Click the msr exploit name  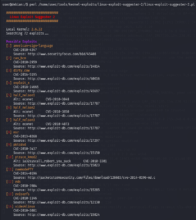(16, 132)
